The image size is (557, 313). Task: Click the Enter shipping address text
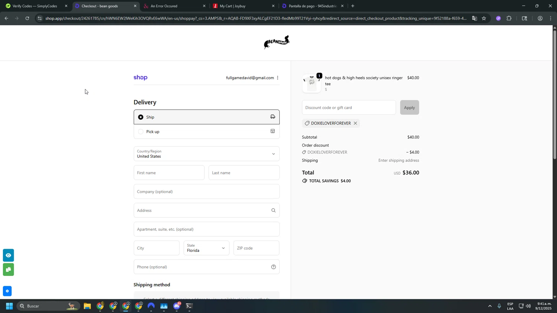(x=398, y=161)
